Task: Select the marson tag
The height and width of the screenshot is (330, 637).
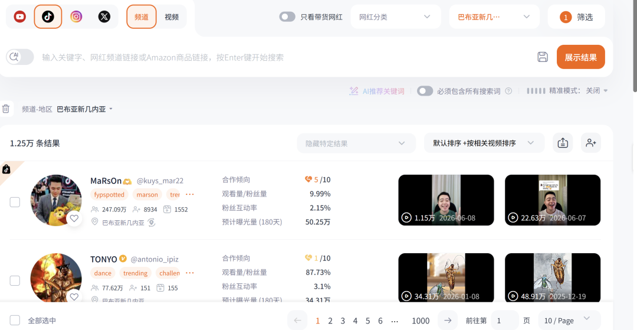Action: [147, 195]
